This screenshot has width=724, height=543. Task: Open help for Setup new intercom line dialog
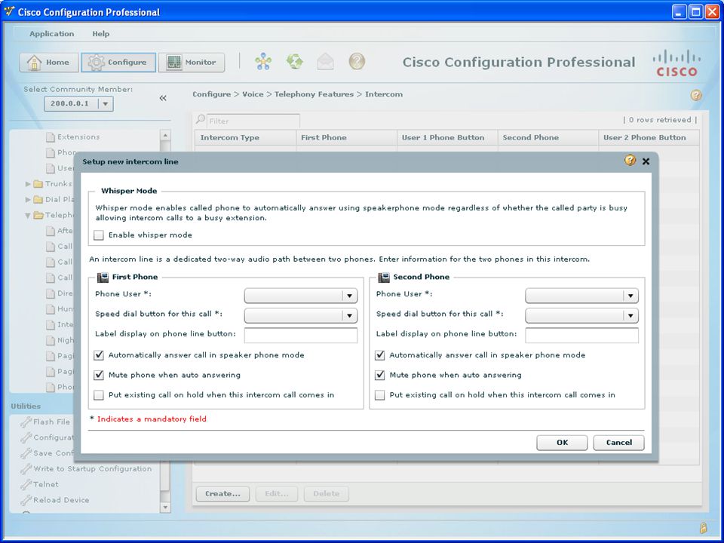click(x=630, y=161)
